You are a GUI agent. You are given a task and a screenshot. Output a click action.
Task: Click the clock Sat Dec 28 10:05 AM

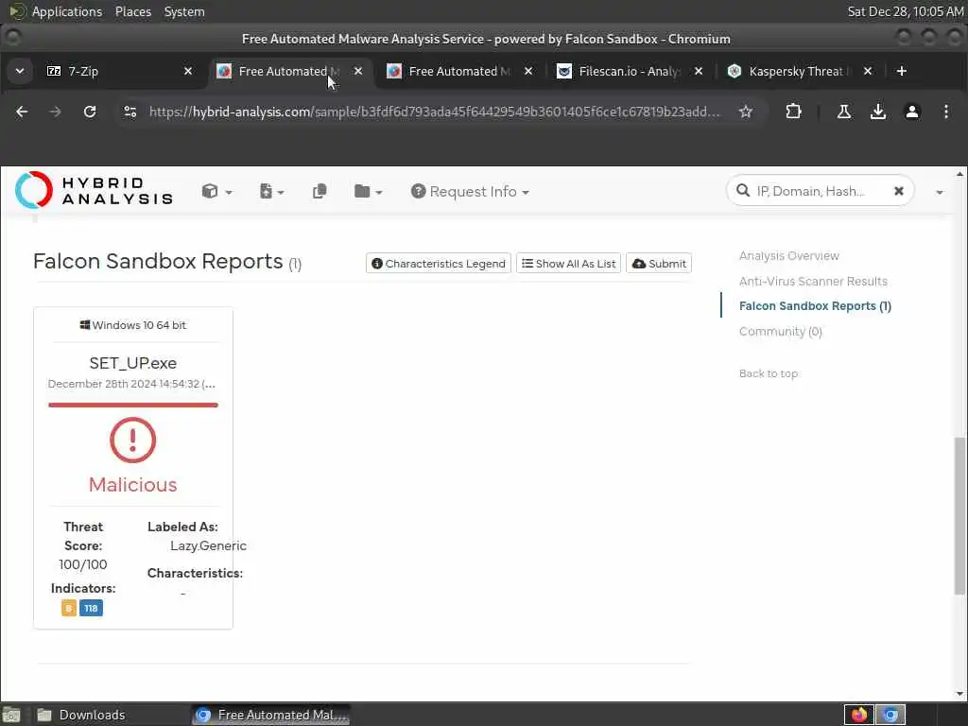[905, 11]
